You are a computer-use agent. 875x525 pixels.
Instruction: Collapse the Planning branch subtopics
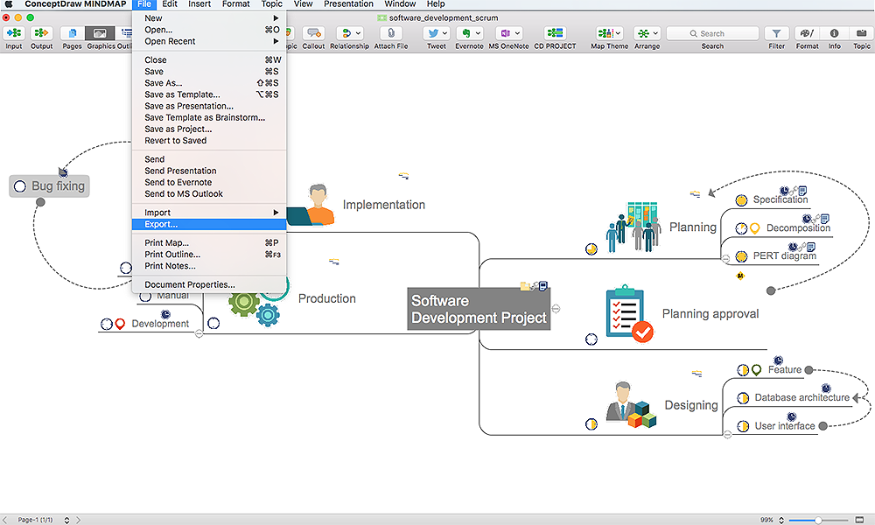point(724,256)
